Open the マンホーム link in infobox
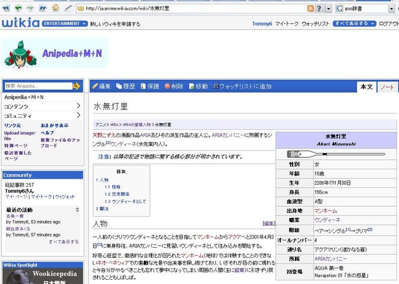This screenshot has width=399, height=284. [x=325, y=210]
